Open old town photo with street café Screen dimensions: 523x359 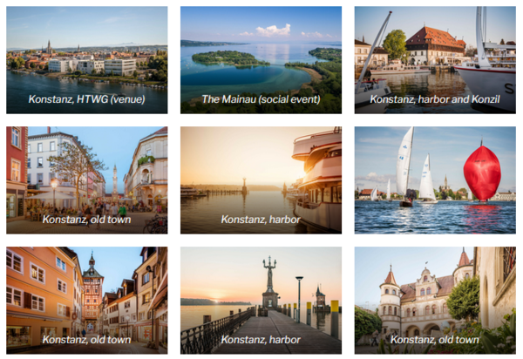[x=86, y=180]
